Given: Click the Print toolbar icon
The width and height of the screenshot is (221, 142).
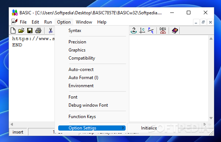Looking at the screenshot, I should tap(38, 31).
